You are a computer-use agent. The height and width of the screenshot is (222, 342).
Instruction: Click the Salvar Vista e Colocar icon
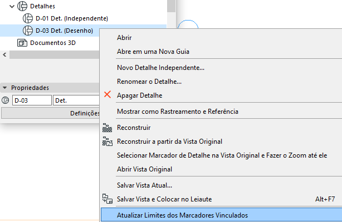pyautogui.click(x=108, y=199)
